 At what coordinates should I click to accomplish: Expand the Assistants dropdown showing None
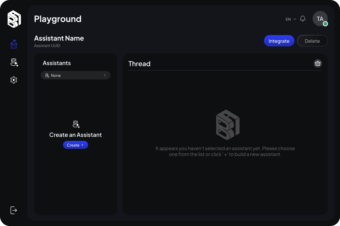tap(75, 76)
